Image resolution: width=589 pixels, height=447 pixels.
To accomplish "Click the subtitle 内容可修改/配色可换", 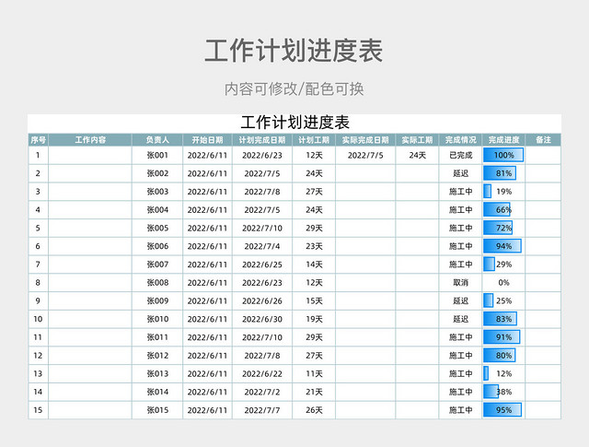I will [294, 89].
